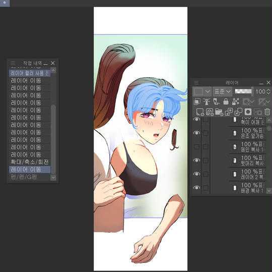
Task: Click the 작업 내역 panel title
Action: (32, 63)
